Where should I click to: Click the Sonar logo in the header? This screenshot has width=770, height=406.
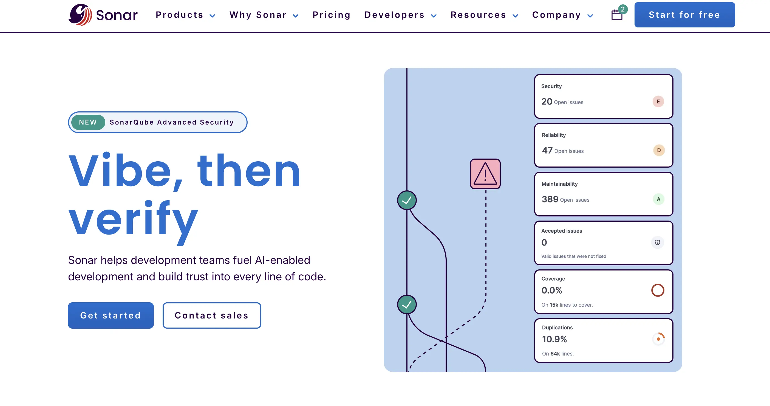103,15
